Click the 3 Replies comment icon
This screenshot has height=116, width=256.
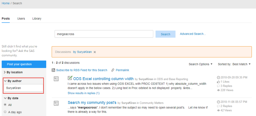point(218,86)
